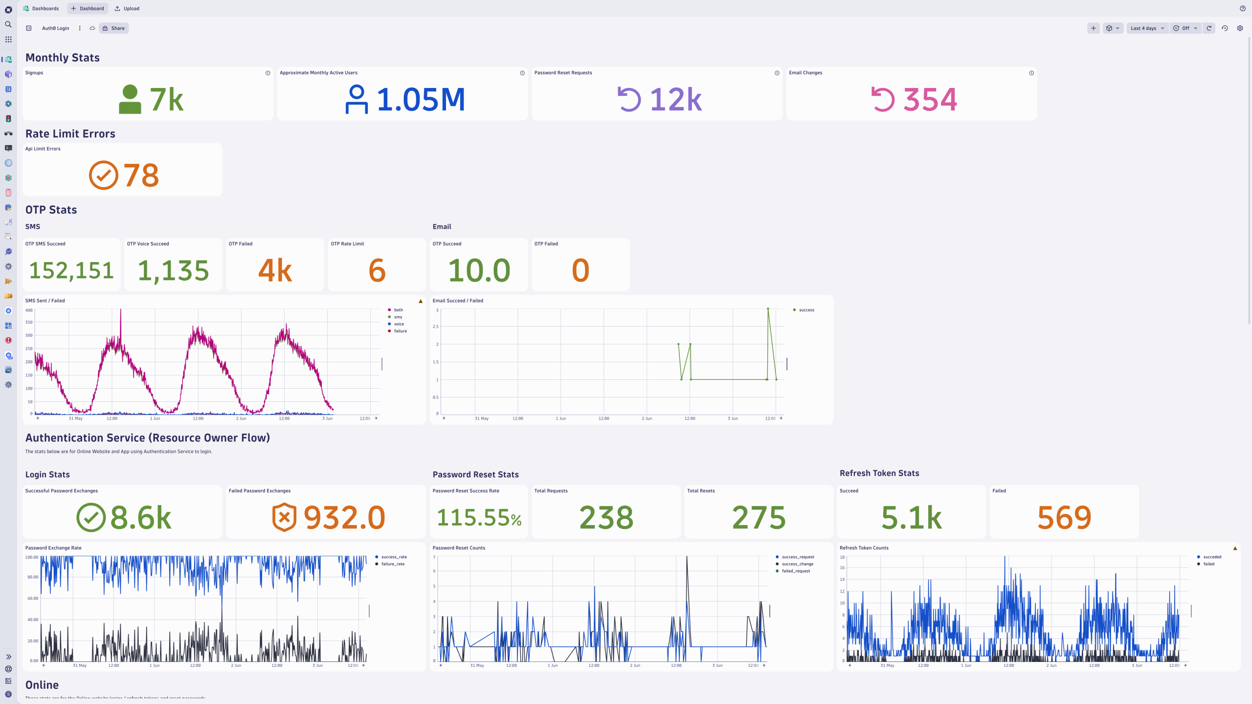Open the Last 4 days time range dropdown
Screen dimensions: 1252x704
[x=1146, y=28]
